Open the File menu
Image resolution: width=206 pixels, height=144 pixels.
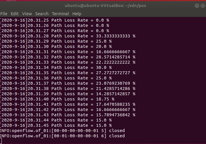(x=4, y=14)
